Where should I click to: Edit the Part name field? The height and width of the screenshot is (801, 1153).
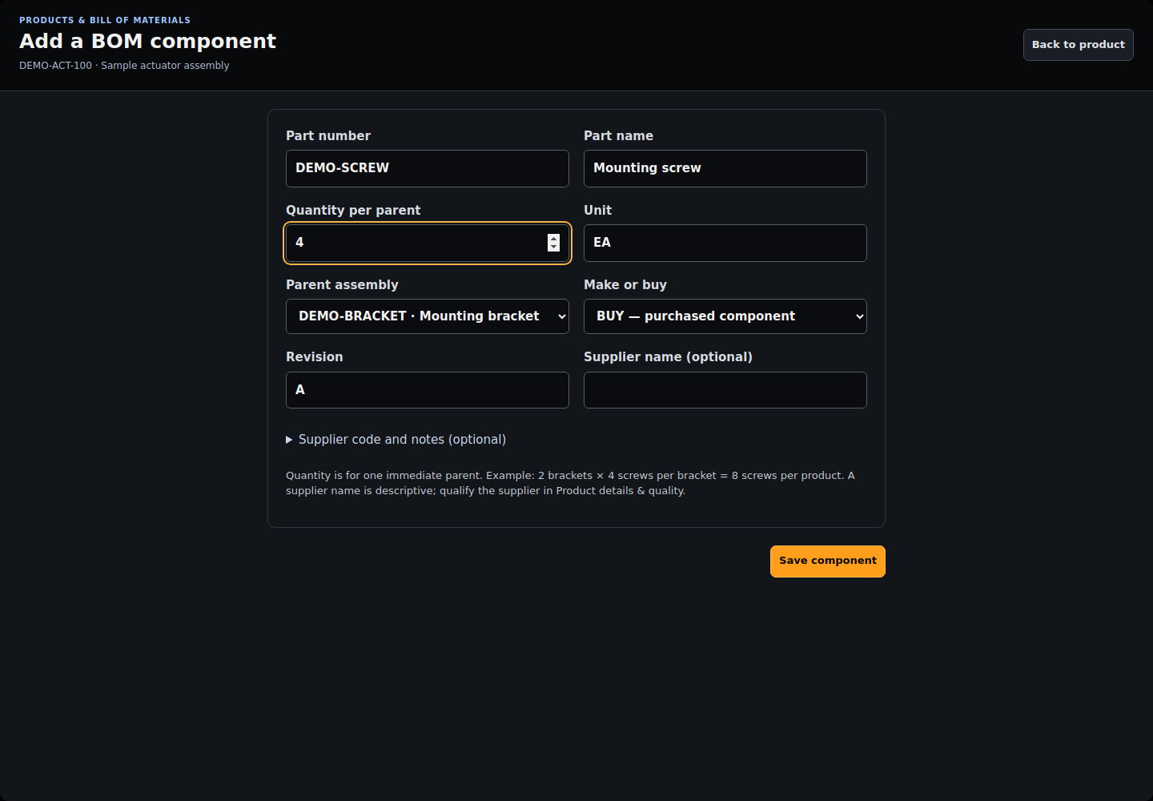[725, 168]
